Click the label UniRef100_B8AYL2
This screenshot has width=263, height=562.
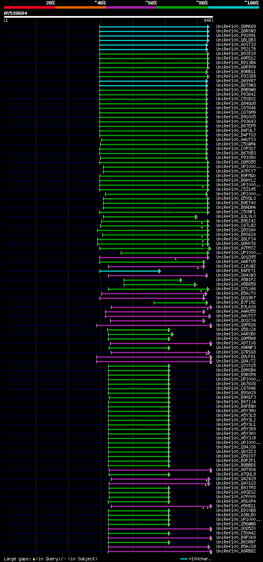click(x=236, y=180)
